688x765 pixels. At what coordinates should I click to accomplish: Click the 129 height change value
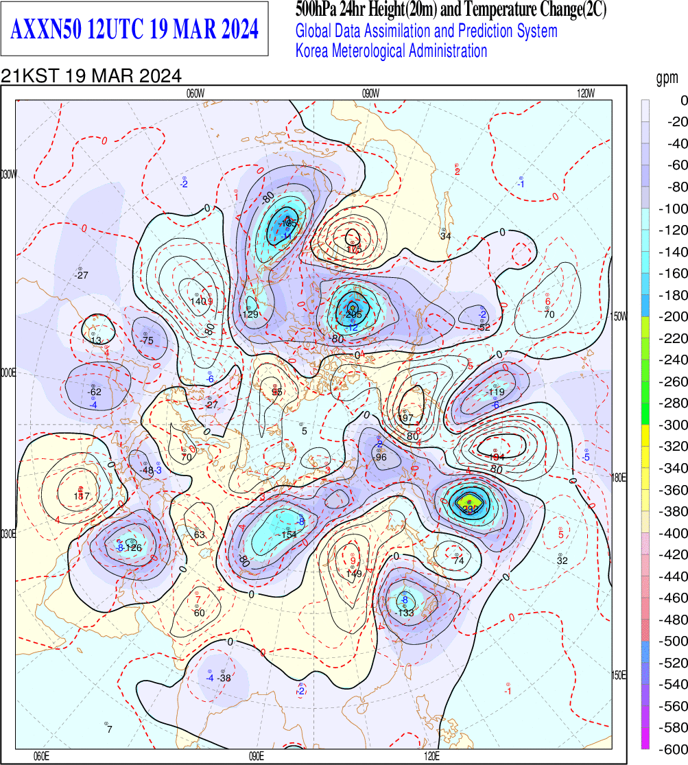[250, 314]
